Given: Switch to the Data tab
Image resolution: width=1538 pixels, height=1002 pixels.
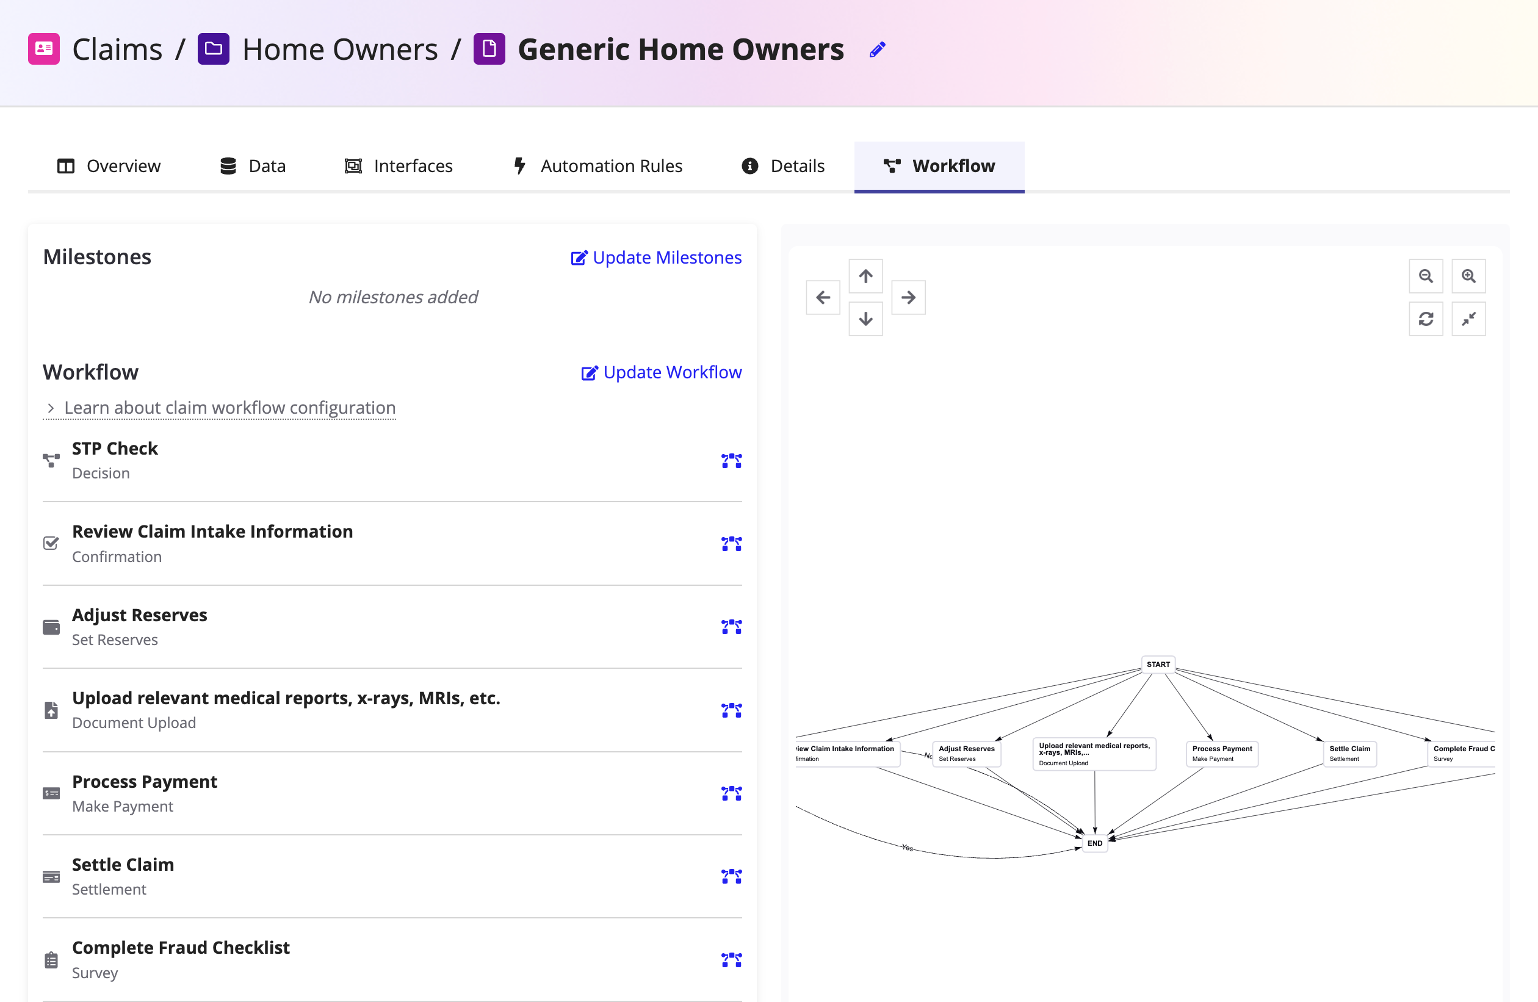Looking at the screenshot, I should click(x=253, y=166).
